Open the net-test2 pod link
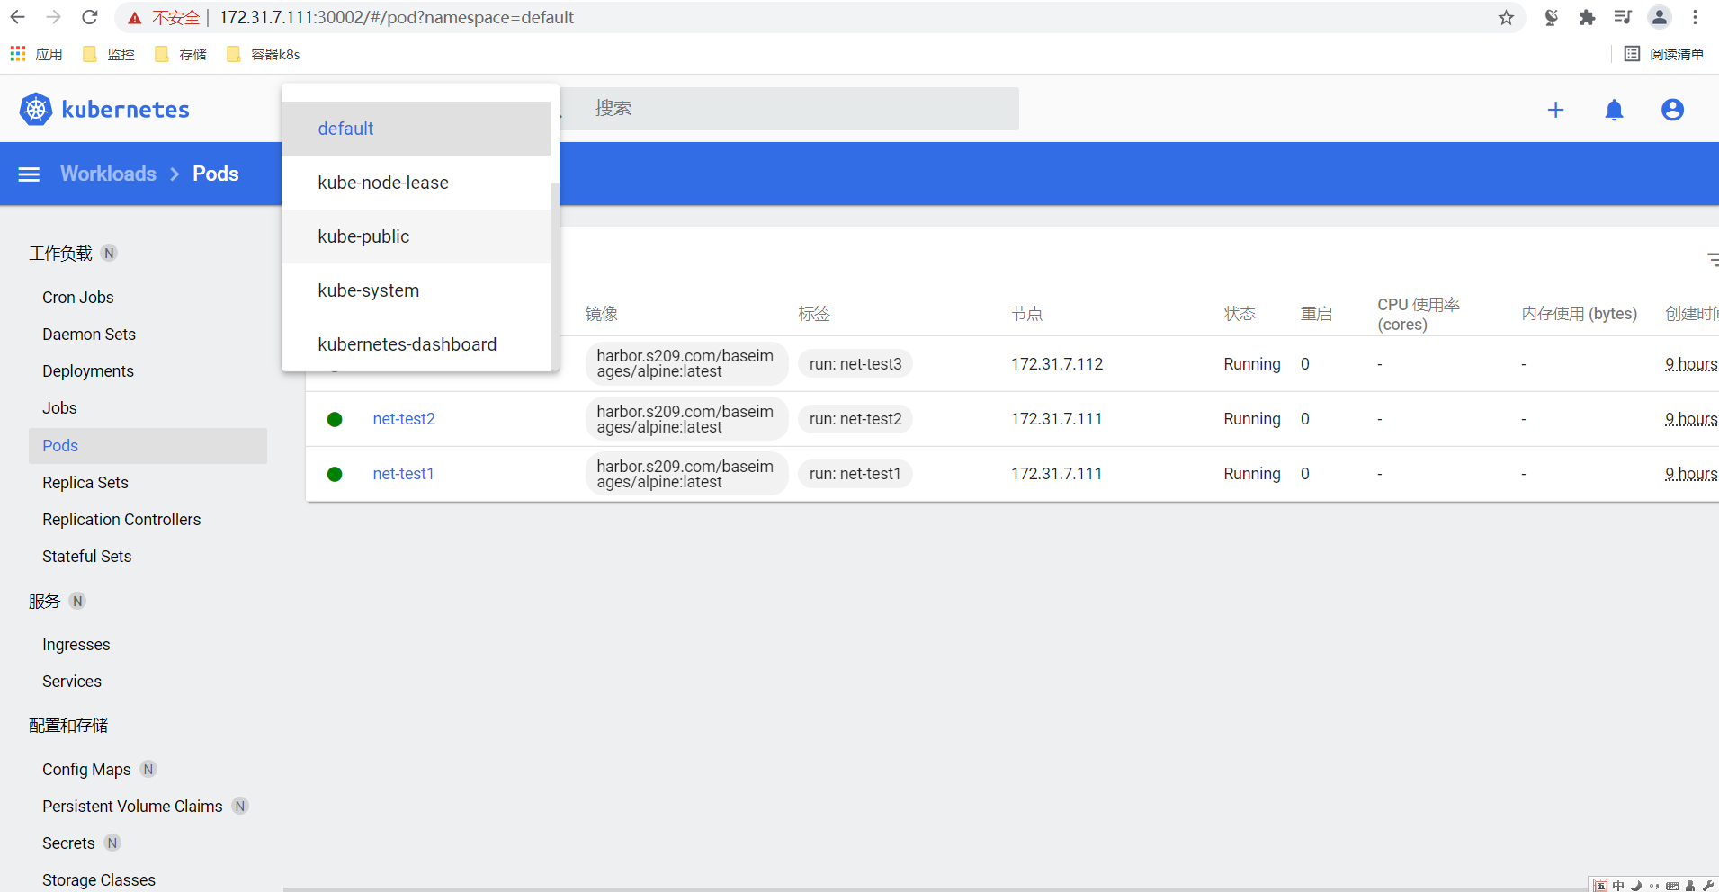Viewport: 1719px width, 892px height. pos(404,419)
